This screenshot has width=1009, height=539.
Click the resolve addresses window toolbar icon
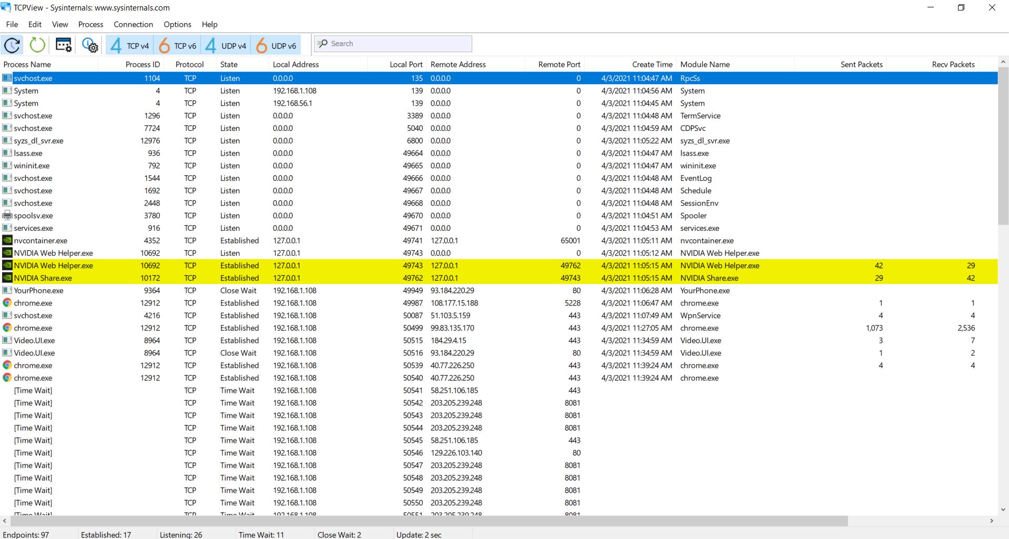[64, 45]
